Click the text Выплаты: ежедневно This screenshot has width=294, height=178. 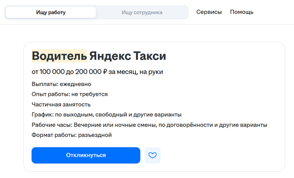[x=61, y=84]
